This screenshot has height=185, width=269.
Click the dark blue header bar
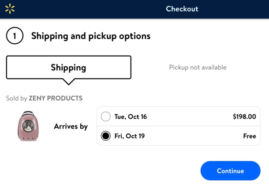pyautogui.click(x=134, y=9)
